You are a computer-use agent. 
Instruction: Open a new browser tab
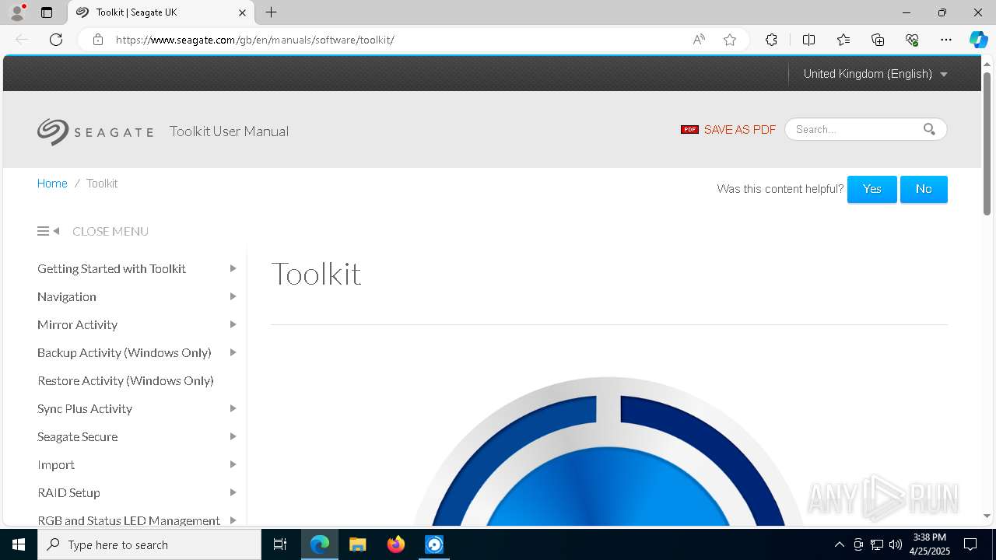(x=271, y=12)
